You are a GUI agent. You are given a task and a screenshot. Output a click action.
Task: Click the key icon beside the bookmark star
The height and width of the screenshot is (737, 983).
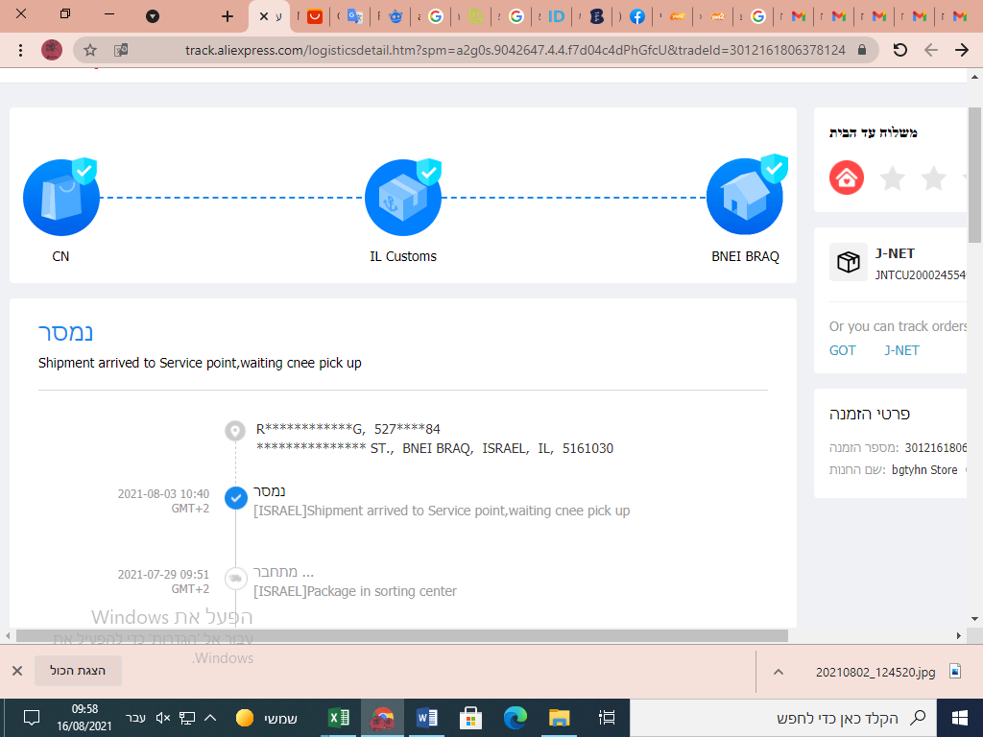coord(121,50)
